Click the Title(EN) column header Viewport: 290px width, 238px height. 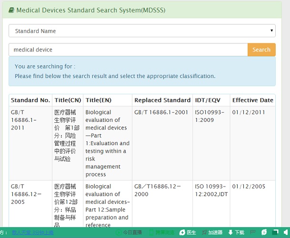[x=99, y=100]
